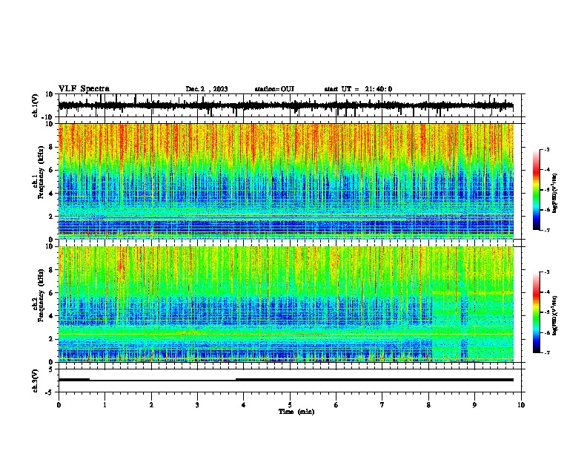Image resolution: width=587 pixels, height=454 pixels.
Task: Click inside the ch.1 spectrogram panel
Action: pyautogui.click(x=286, y=181)
